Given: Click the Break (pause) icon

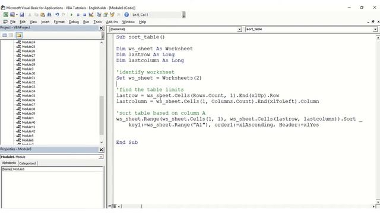Looking at the screenshot, I should click(78, 15).
